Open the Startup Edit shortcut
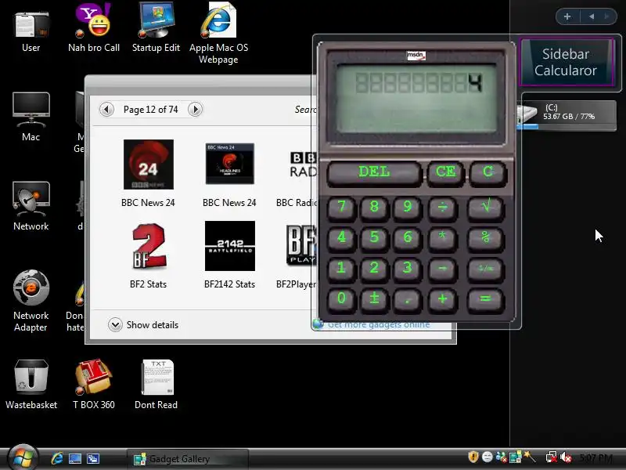626x470 pixels. [156, 29]
